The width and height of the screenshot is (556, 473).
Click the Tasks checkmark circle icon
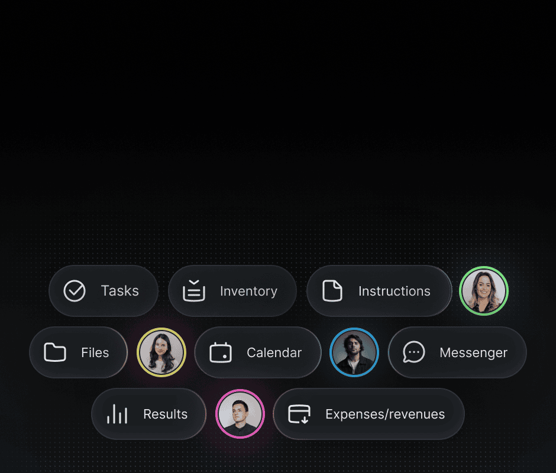click(x=75, y=291)
